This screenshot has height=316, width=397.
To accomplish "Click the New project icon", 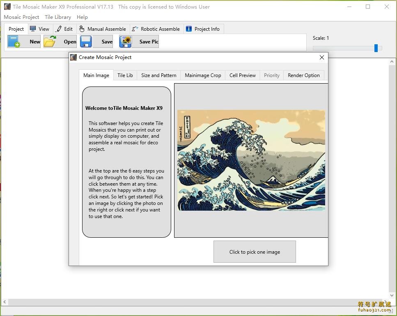I will 14,41.
